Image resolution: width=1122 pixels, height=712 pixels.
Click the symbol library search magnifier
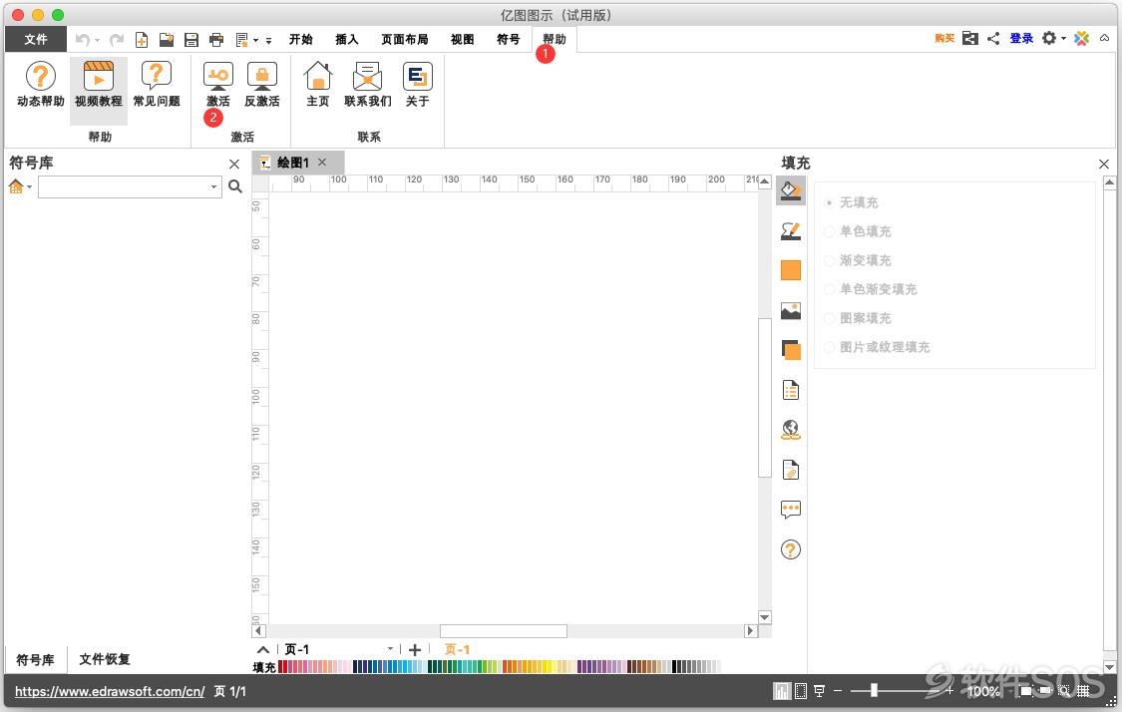tap(234, 186)
